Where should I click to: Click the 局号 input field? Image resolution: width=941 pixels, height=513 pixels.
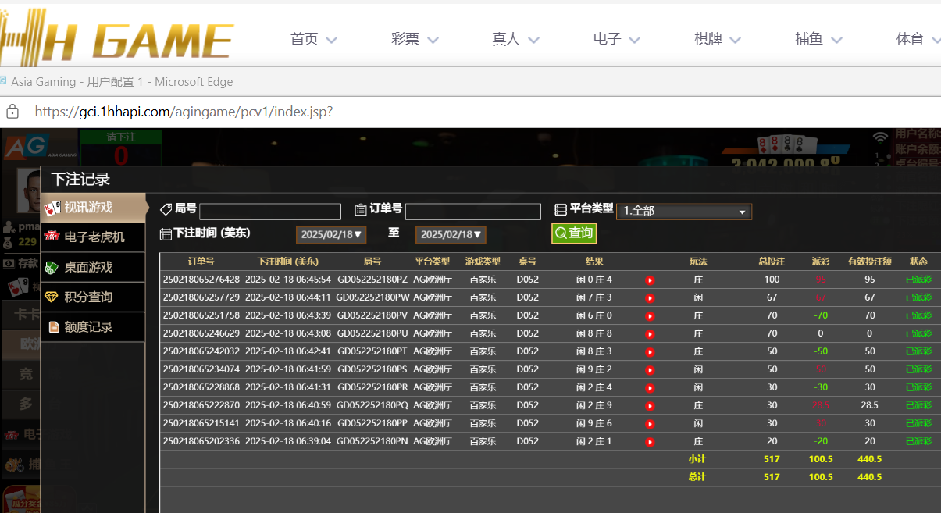pyautogui.click(x=270, y=212)
